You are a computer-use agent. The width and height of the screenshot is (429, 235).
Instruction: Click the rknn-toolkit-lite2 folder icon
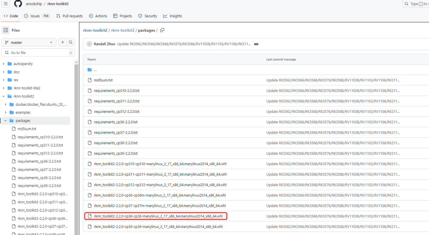10,88
